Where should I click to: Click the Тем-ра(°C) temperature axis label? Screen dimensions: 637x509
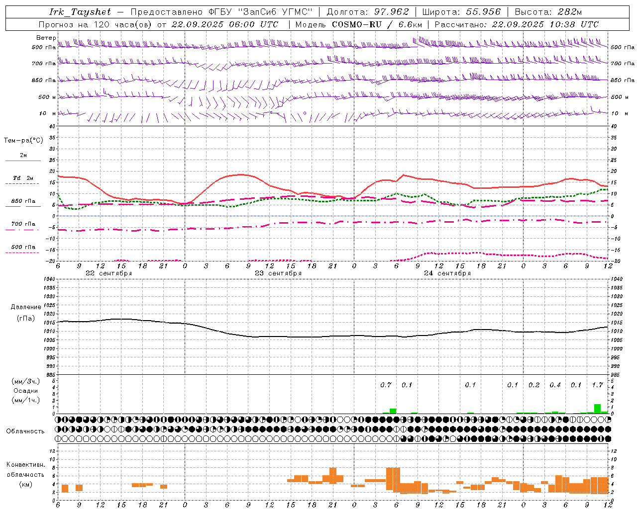23,141
